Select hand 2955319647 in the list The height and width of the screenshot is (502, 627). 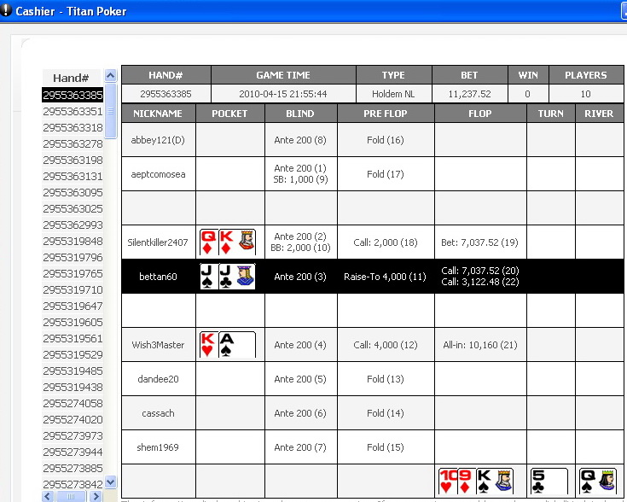(73, 306)
